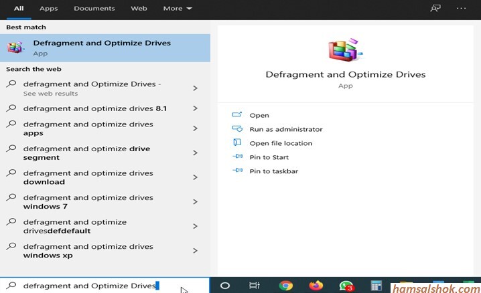Open the feedback icon in the search header
The height and width of the screenshot is (293, 481).
tap(435, 8)
